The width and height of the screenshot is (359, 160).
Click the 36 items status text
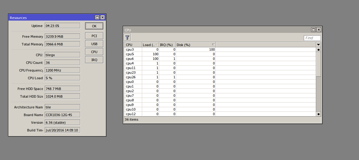click(131, 119)
